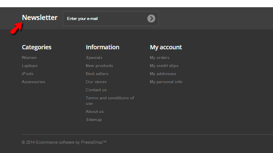
Task: Click the My account heading
Action: point(166,47)
